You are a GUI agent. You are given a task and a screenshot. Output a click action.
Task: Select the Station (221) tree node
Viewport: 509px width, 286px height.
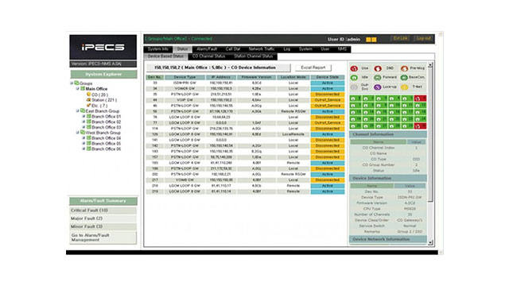point(104,100)
